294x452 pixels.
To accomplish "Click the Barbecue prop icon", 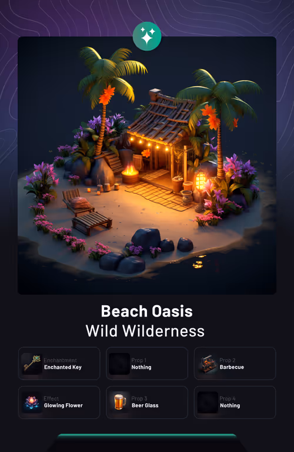I will 208,364.
